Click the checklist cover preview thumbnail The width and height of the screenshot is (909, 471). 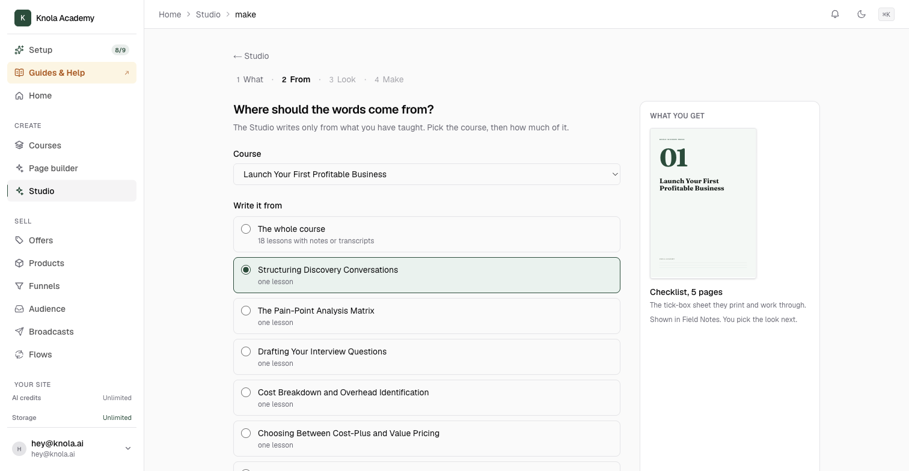[x=703, y=203]
